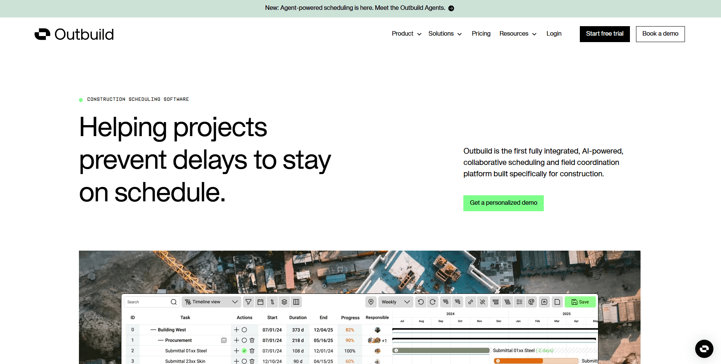
Task: Click the Responsible column header
Action: pyautogui.click(x=377, y=318)
